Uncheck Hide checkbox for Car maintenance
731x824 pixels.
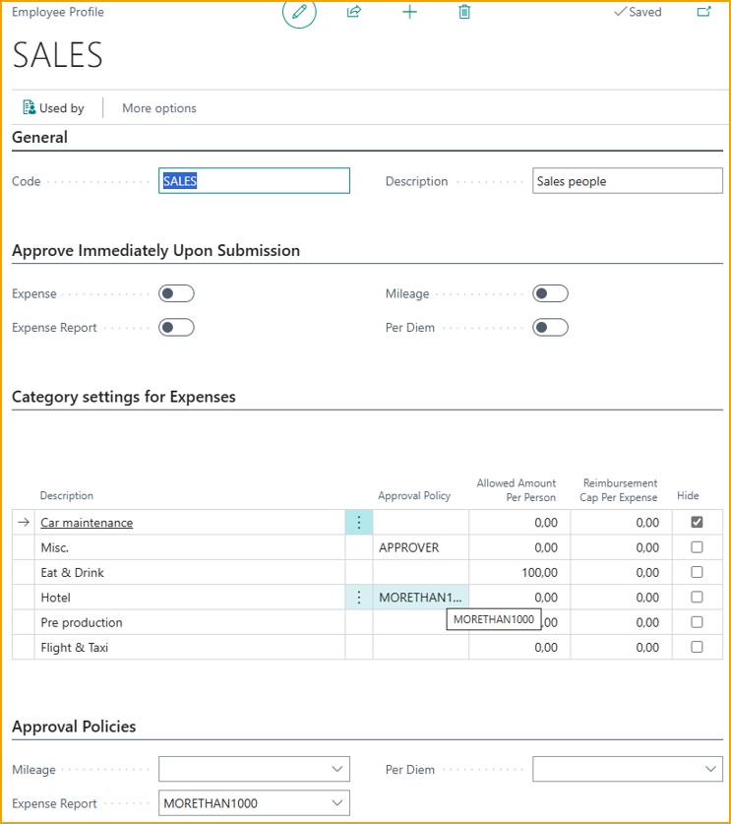[697, 523]
